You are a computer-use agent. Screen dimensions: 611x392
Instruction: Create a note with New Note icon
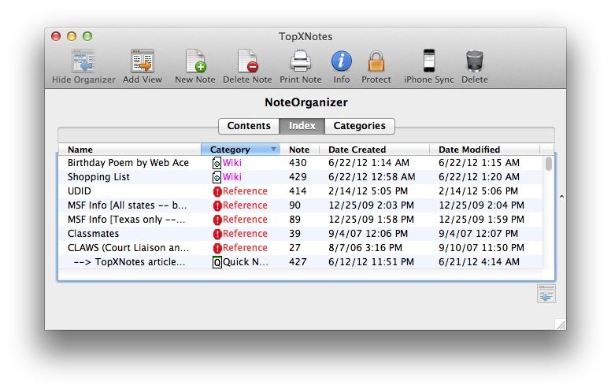click(195, 61)
